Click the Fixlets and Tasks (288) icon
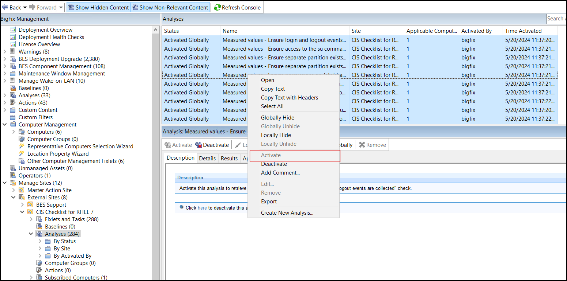 tap(39, 219)
